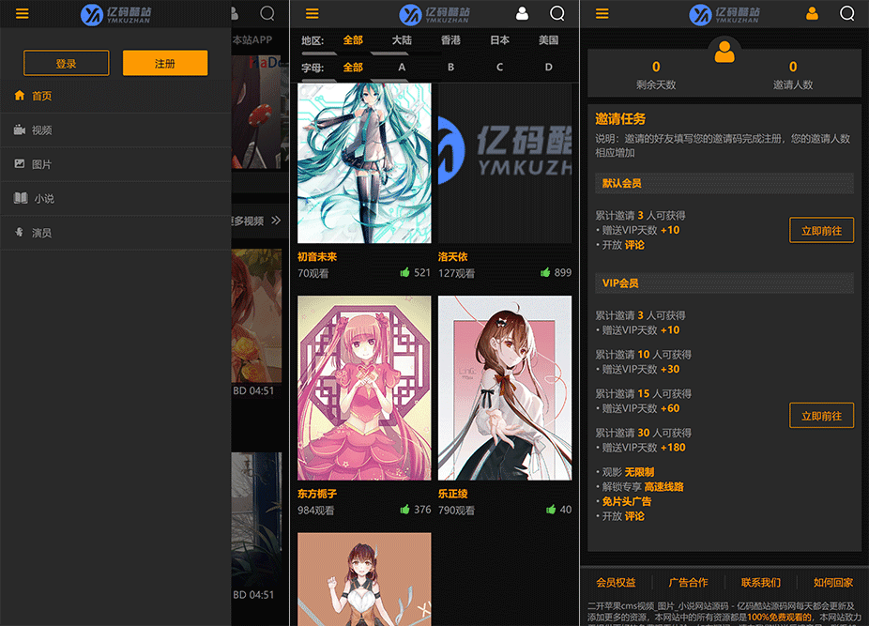869x626 pixels.
Task: Open hamburger menu in right invite panel
Action: coord(602,13)
